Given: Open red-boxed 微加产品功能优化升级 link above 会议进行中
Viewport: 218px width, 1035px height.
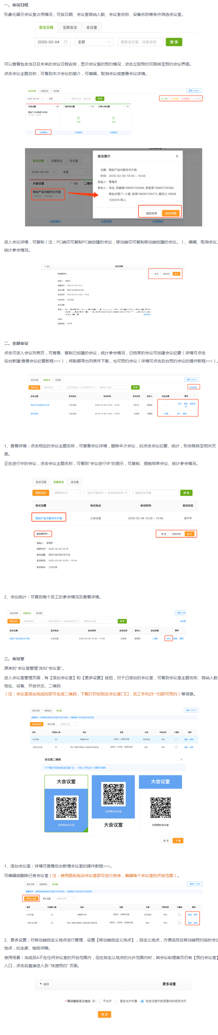Looking at the screenshot, I should (49, 518).
